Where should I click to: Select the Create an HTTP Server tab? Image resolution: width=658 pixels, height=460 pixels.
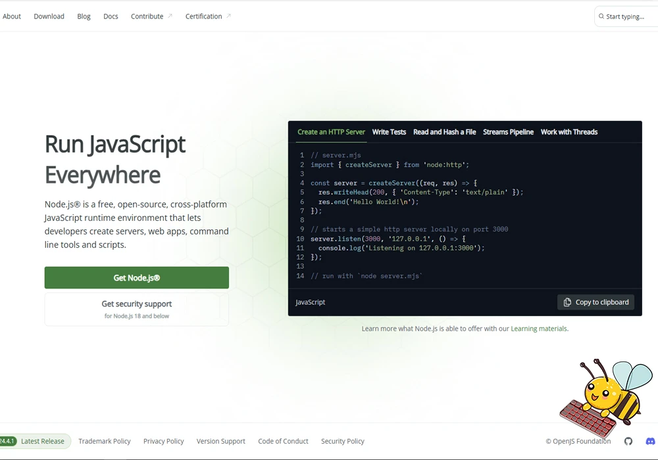[331, 132]
